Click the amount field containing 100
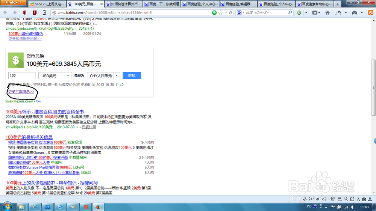This screenshot has height=211, width=376. (x=22, y=76)
